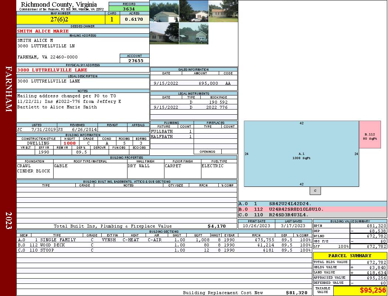
Task: Open the top-middle photo with parked cars
Action: (x=194, y=11)
